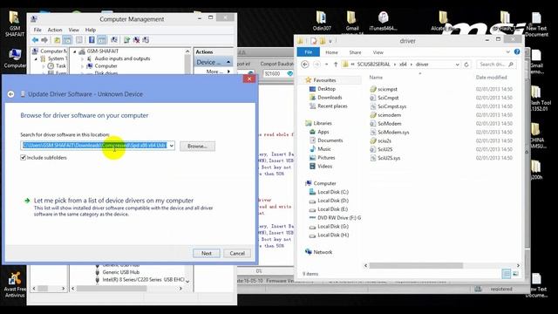Click the new folder icon in Explorer title bar

pos(323,41)
